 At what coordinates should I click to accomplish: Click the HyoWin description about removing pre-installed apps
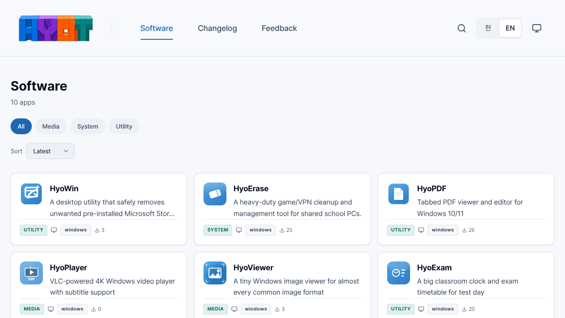112,208
